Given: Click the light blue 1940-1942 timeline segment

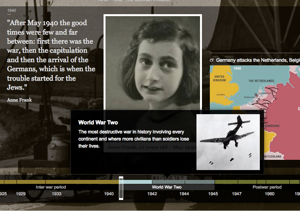Looking at the screenshot, I should 137,182.
